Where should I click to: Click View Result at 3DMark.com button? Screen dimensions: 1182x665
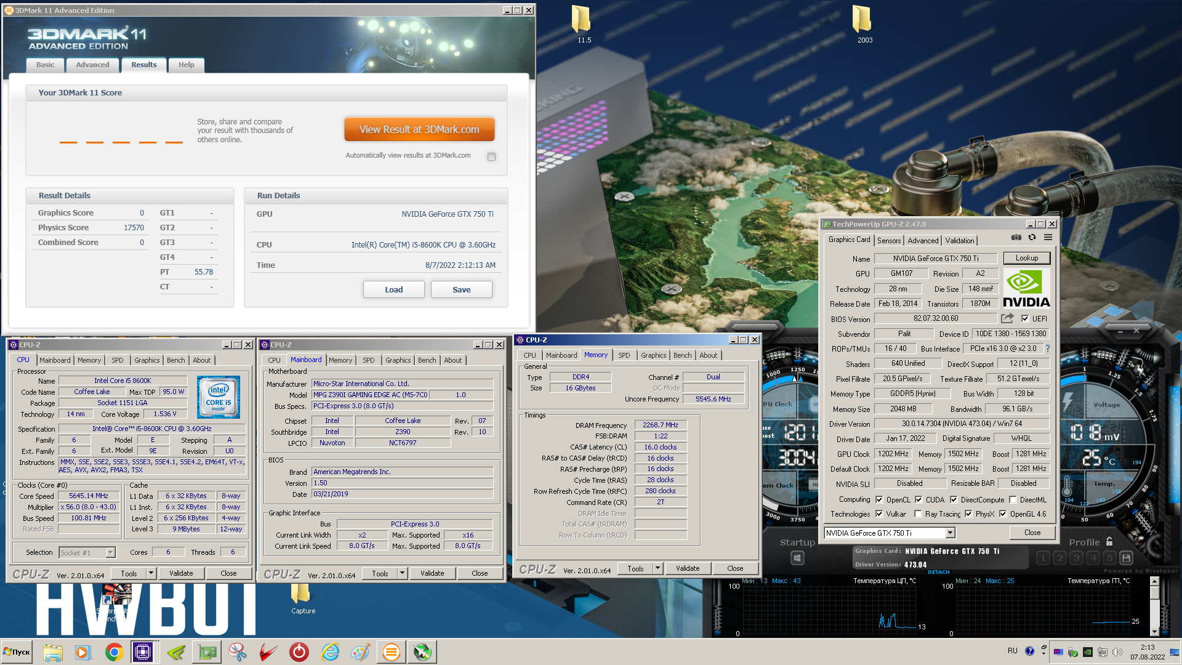[419, 129]
